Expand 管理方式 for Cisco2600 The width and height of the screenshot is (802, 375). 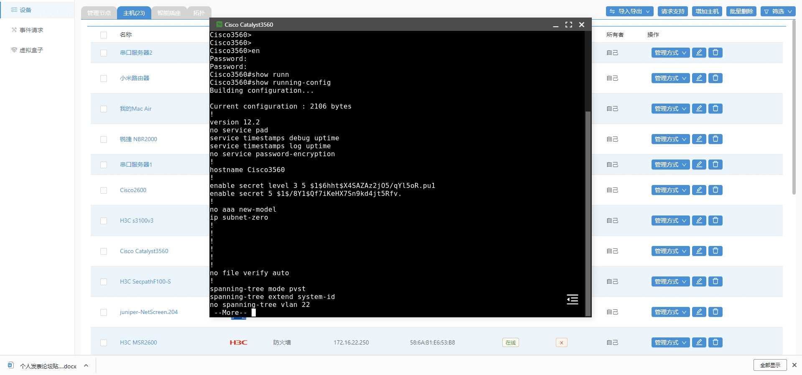[670, 190]
